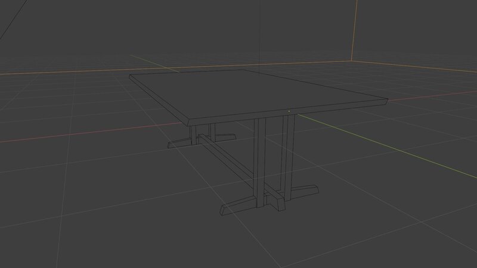Click the far-left corner of the tabletop
Image resolution: width=477 pixels, height=268 pixels.
click(131, 75)
